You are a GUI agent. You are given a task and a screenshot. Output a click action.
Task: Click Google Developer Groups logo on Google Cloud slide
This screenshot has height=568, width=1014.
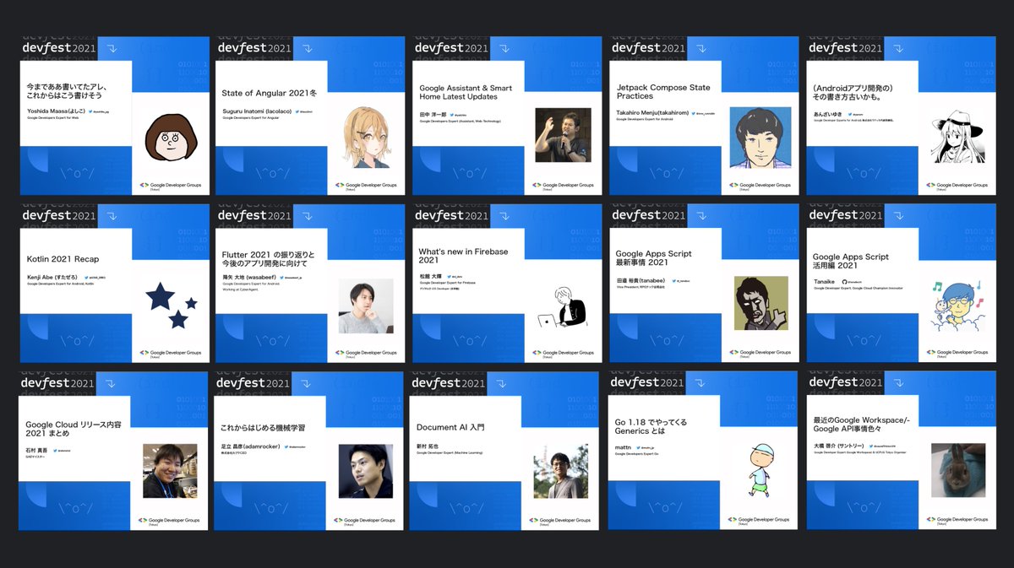[169, 521]
